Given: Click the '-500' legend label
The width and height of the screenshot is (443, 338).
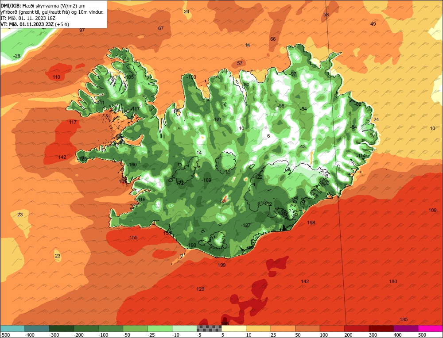Looking at the screenshot, I should click(5, 335).
